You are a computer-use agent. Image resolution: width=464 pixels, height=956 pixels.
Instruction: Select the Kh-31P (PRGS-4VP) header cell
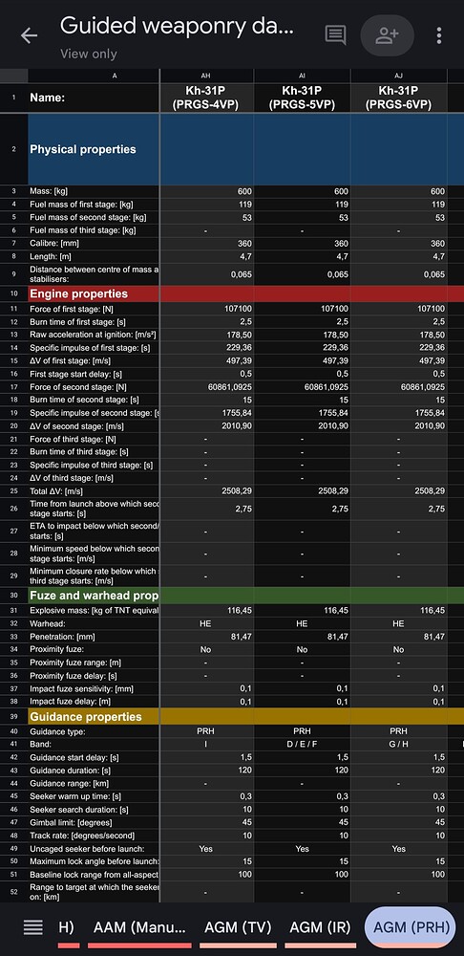(x=206, y=98)
